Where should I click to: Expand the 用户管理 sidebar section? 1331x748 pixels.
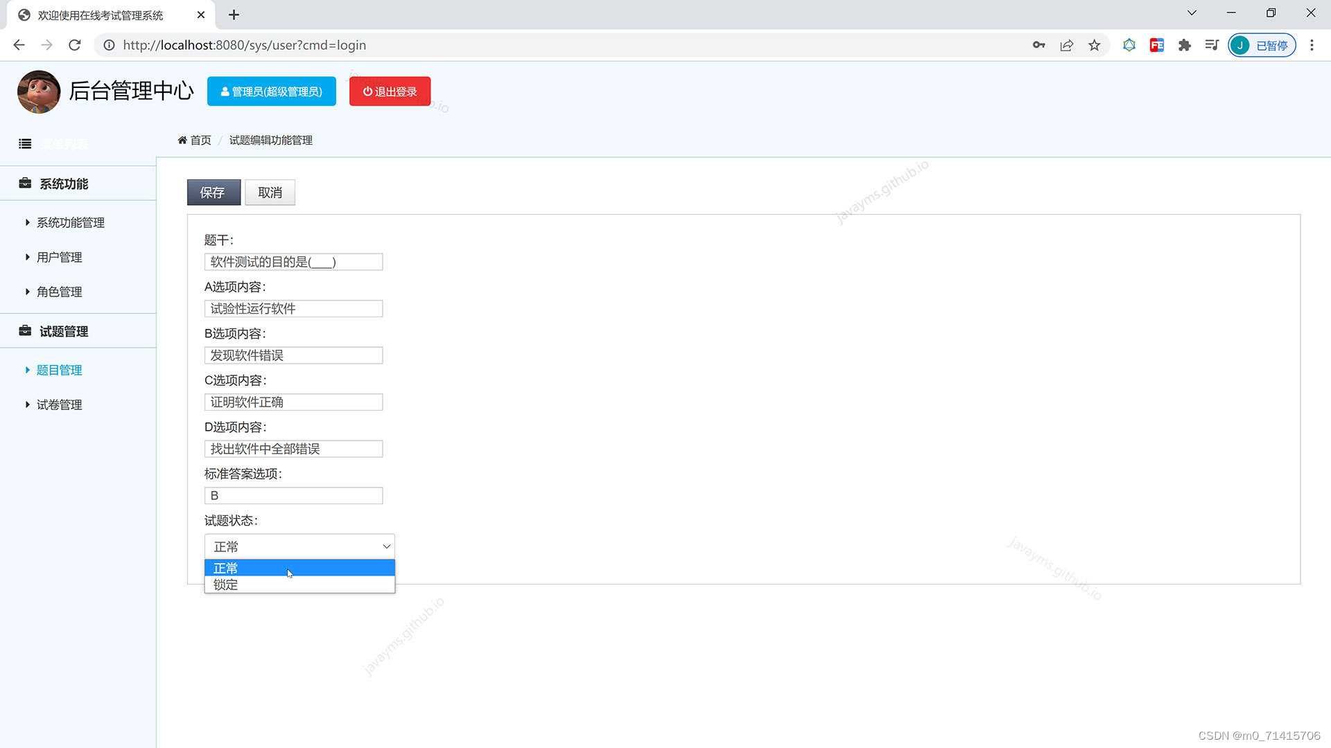click(x=60, y=257)
